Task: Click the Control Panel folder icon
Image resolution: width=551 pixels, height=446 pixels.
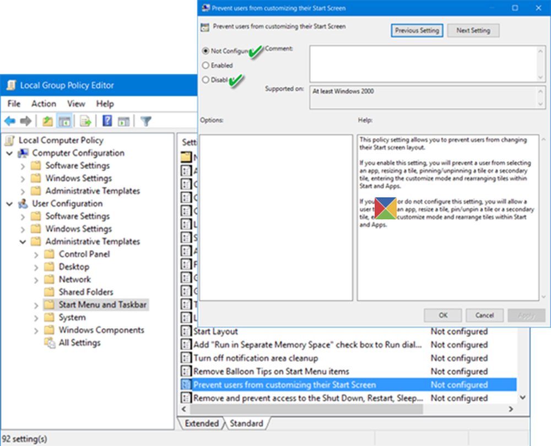Action: [x=49, y=254]
